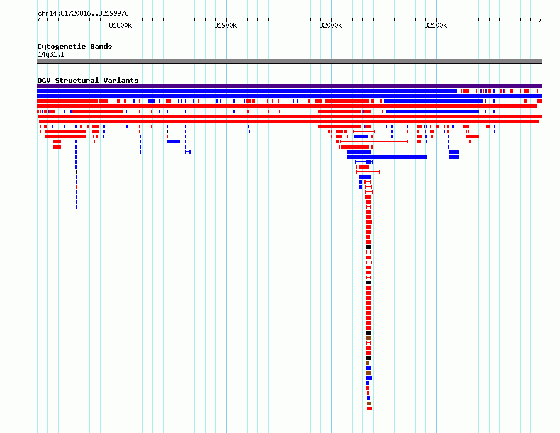Select second-row blue bar ending near 82120k
The height and width of the screenshot is (433, 560).
pyautogui.click(x=247, y=91)
